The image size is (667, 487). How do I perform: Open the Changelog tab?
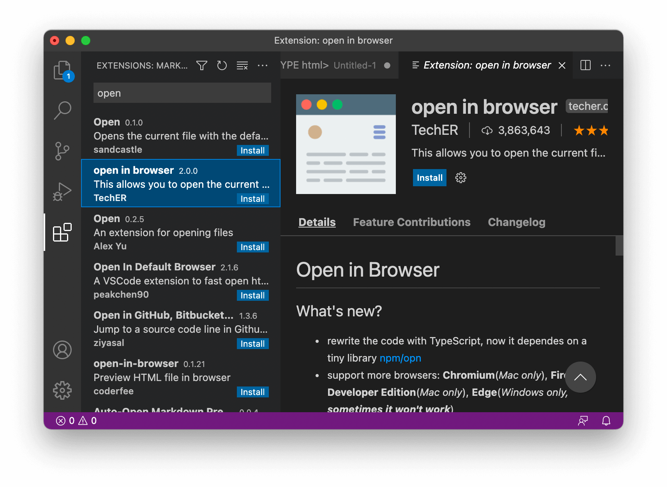tap(517, 222)
